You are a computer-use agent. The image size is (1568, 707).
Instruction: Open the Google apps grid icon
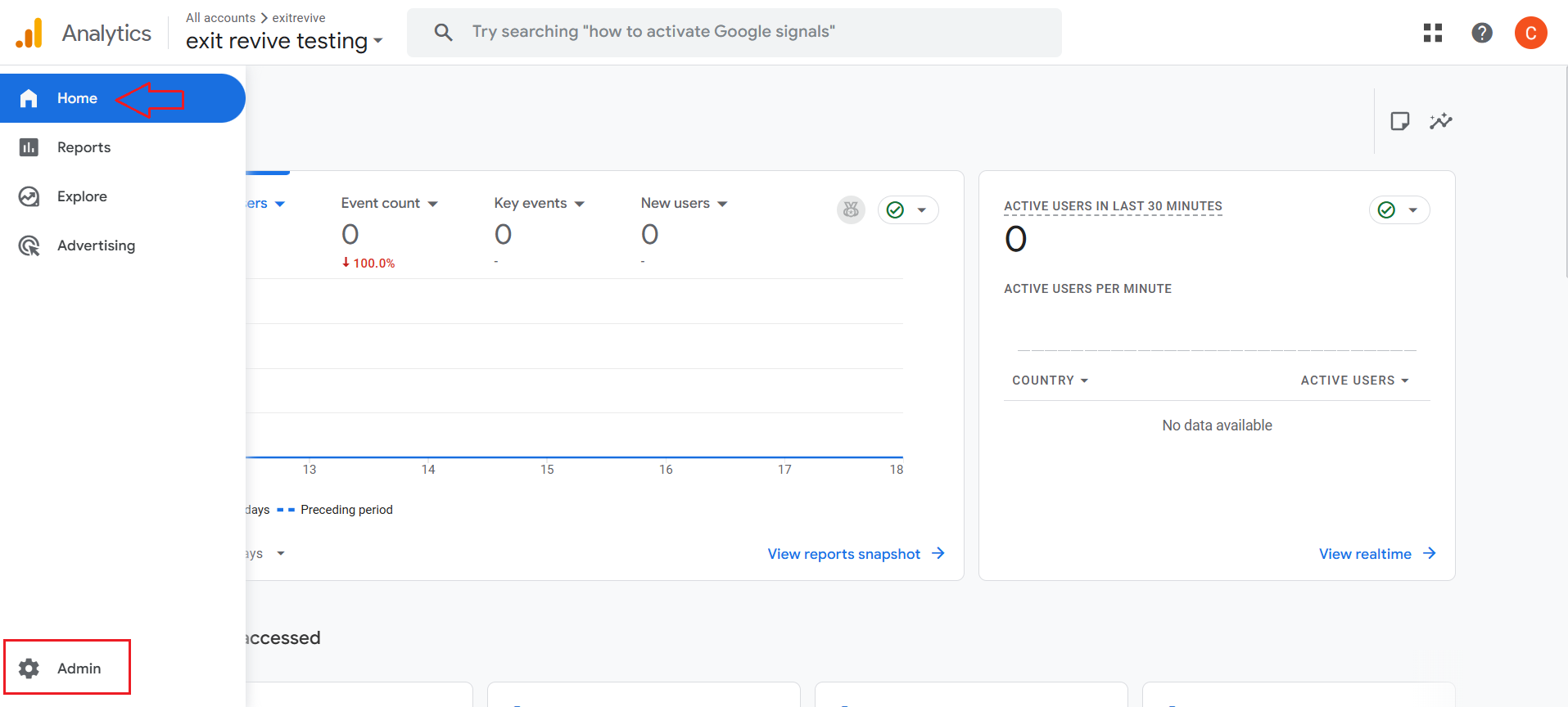pos(1432,33)
